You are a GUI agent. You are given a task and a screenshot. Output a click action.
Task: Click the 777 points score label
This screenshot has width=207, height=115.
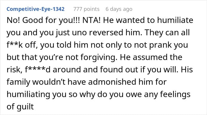[86, 9]
